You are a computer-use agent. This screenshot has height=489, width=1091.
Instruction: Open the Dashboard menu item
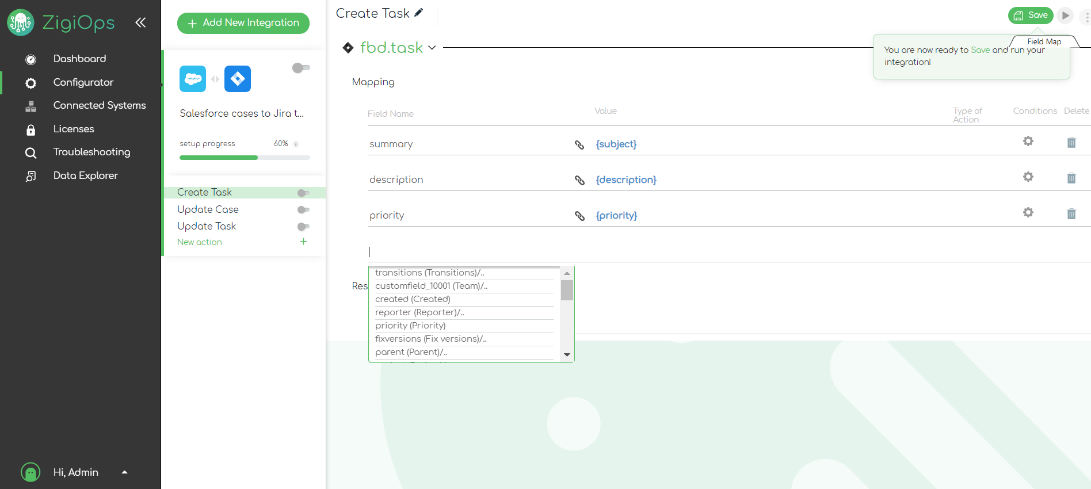[79, 59]
